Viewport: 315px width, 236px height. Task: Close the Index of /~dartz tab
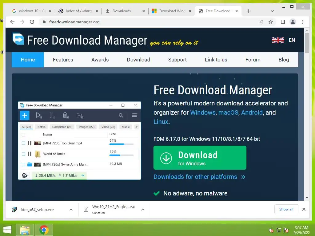(97, 11)
